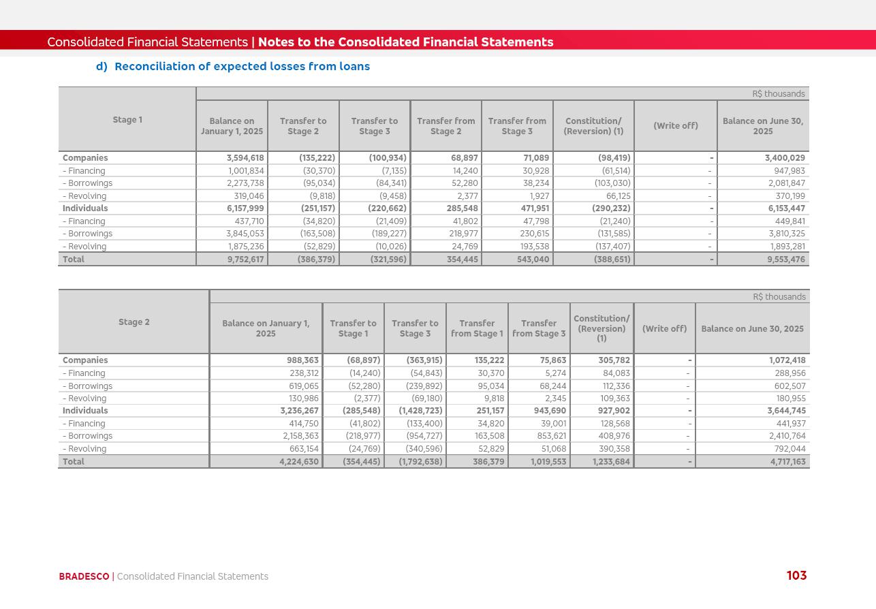Click the page number 103
Viewport: 876px width, 609px height.
pyautogui.click(x=796, y=576)
